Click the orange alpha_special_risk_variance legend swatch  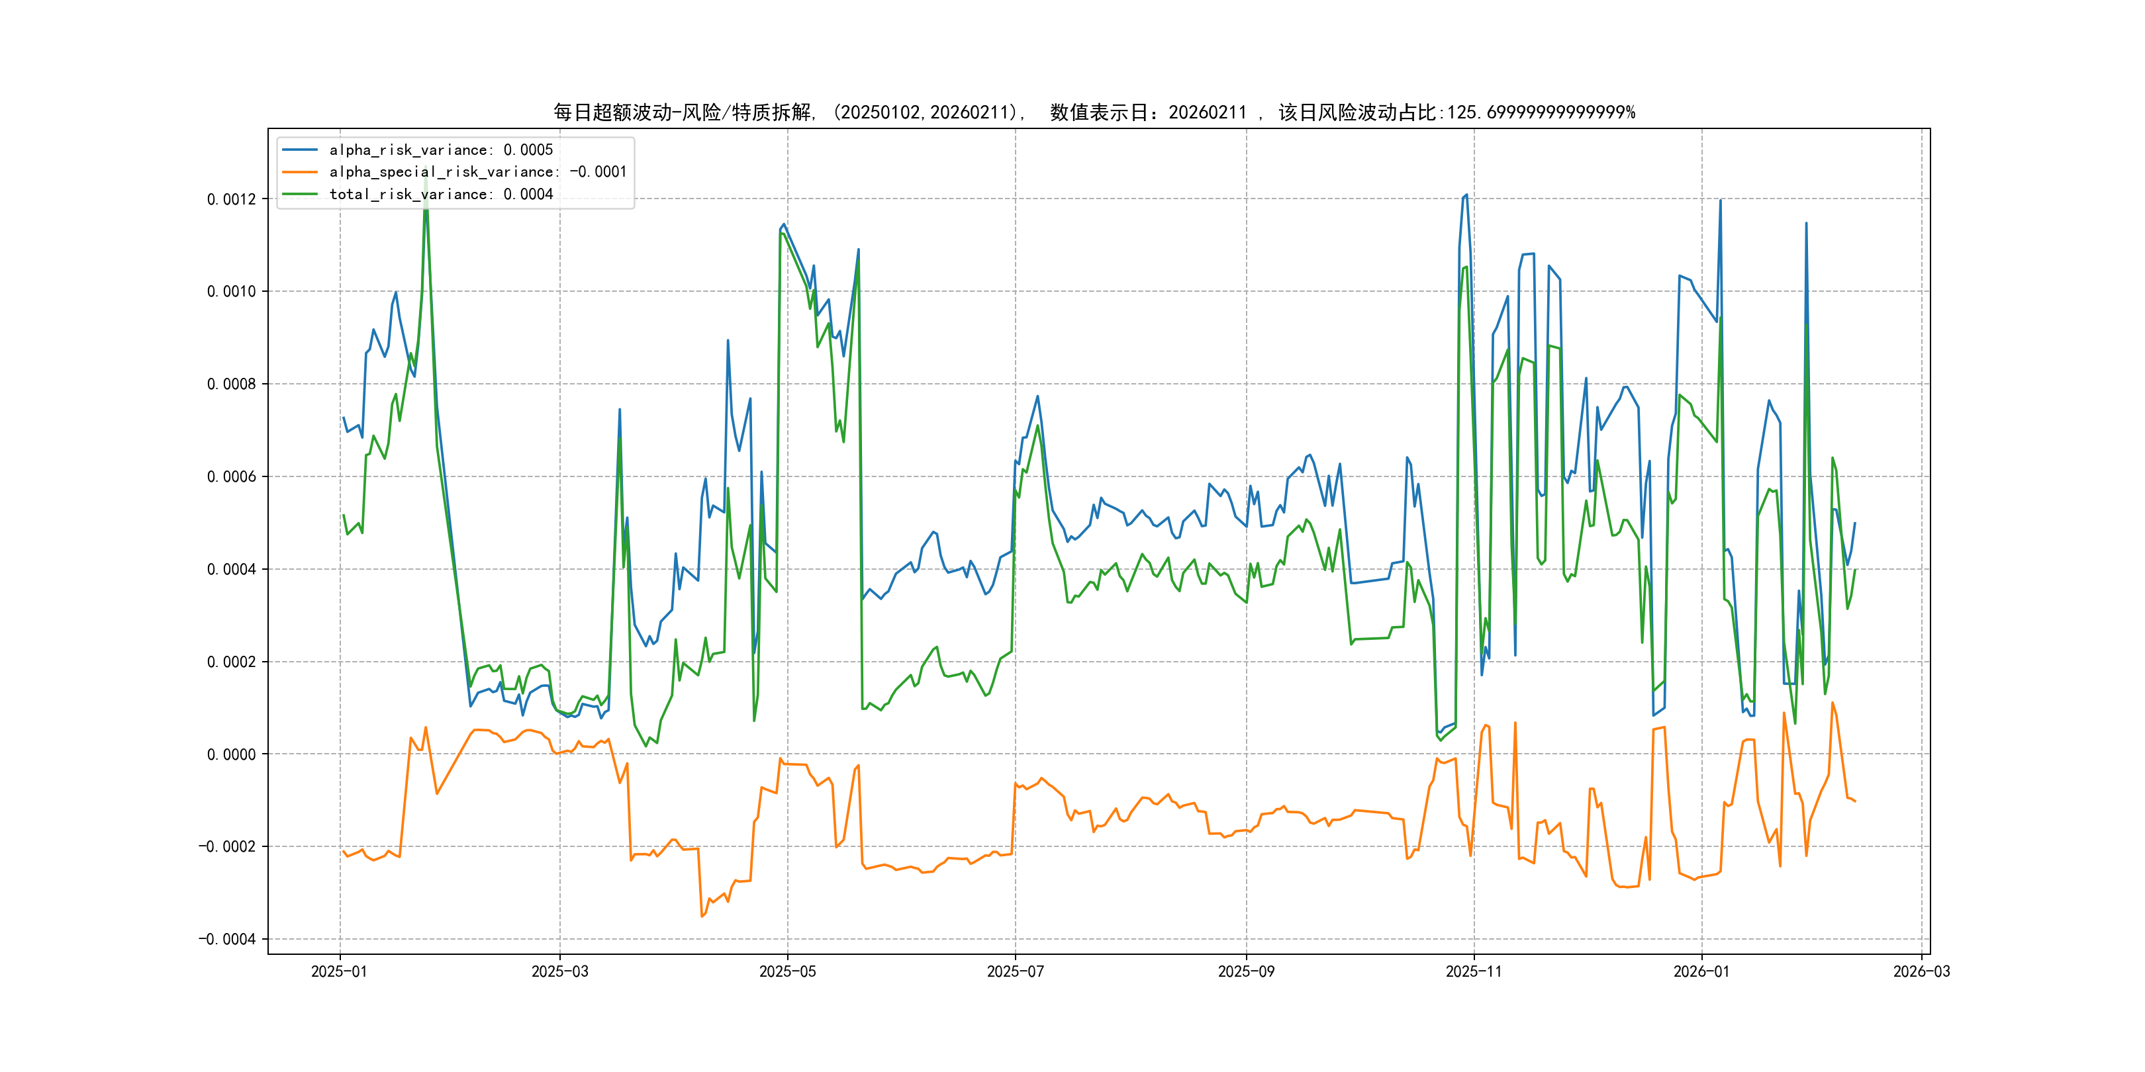coord(300,172)
